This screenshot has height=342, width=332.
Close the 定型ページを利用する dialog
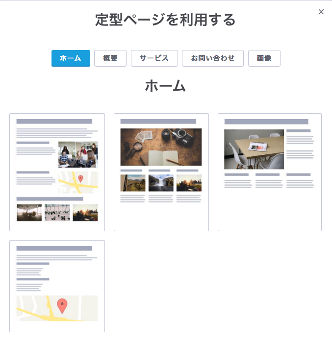click(x=321, y=12)
